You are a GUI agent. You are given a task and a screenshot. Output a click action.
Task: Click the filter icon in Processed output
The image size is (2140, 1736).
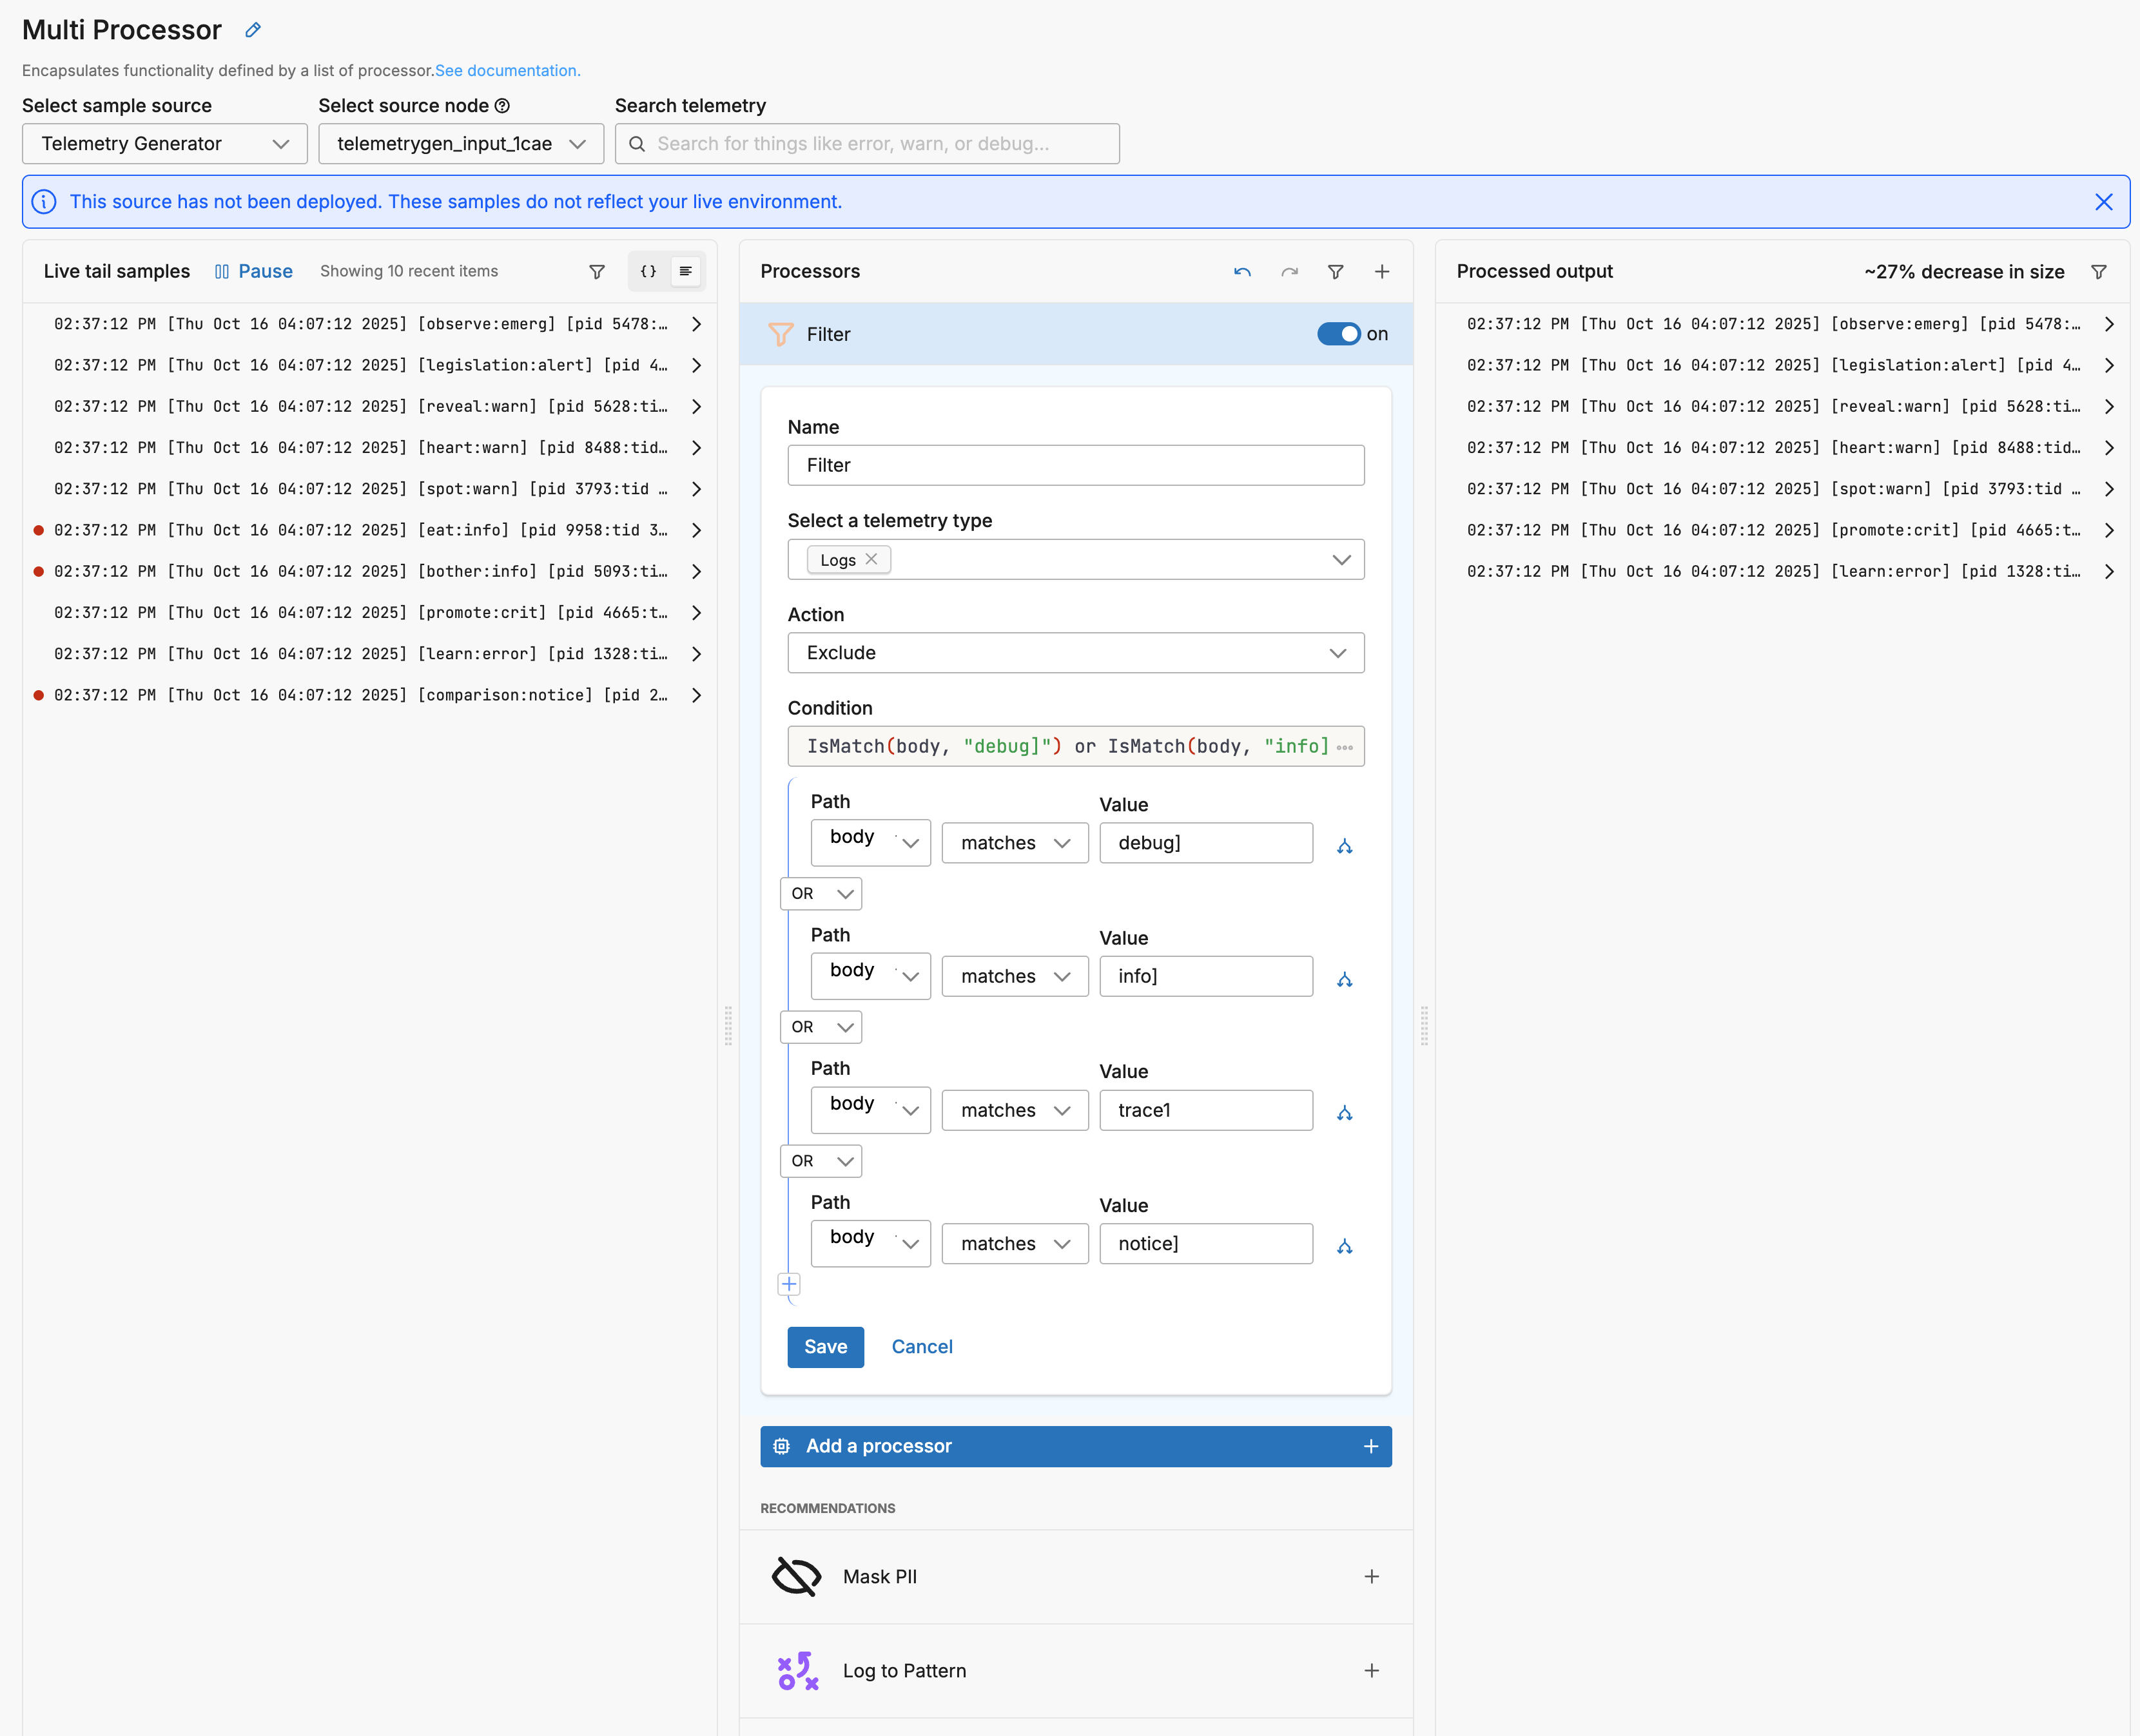(x=2099, y=272)
